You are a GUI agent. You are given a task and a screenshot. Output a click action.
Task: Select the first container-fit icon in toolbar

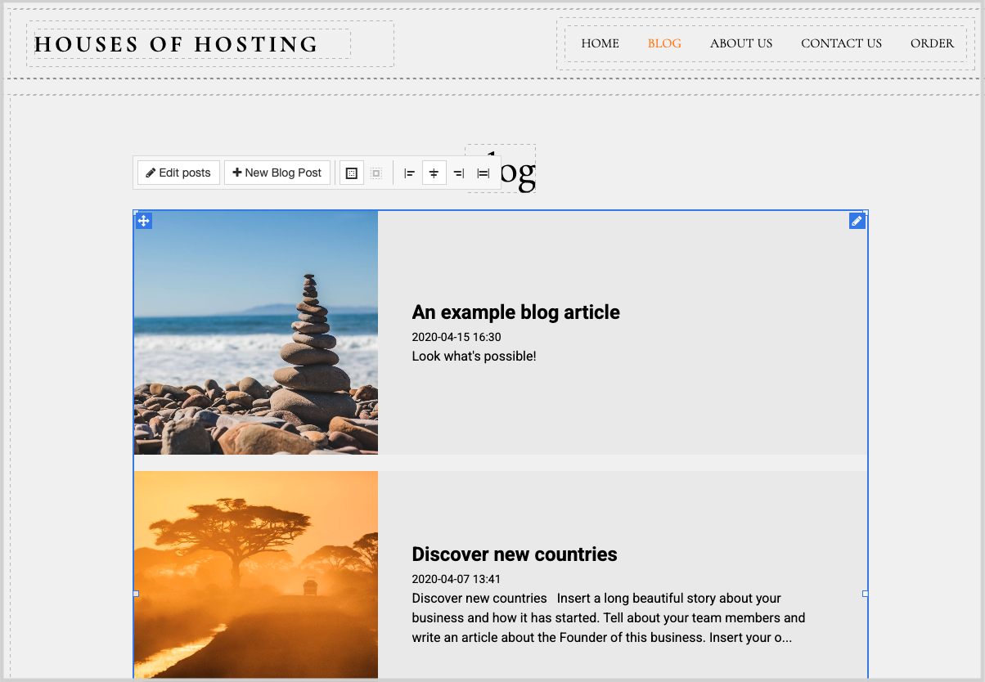[x=352, y=173]
